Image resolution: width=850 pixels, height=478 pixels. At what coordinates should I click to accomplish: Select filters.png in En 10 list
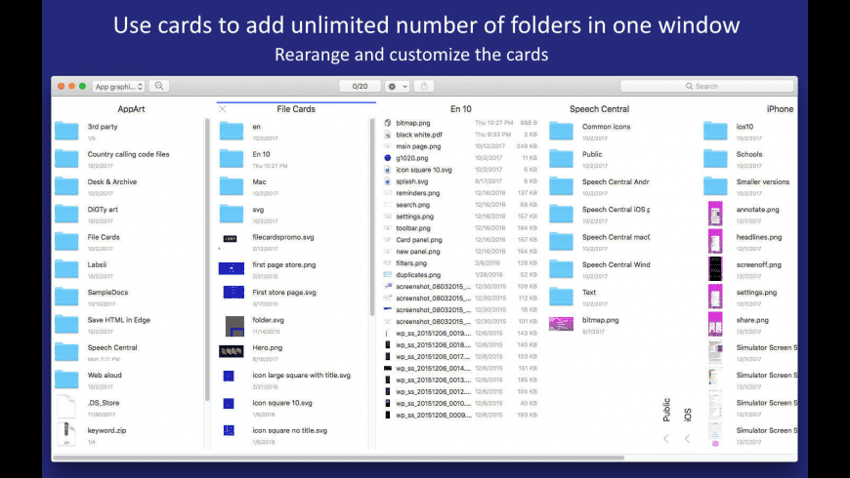tap(411, 263)
